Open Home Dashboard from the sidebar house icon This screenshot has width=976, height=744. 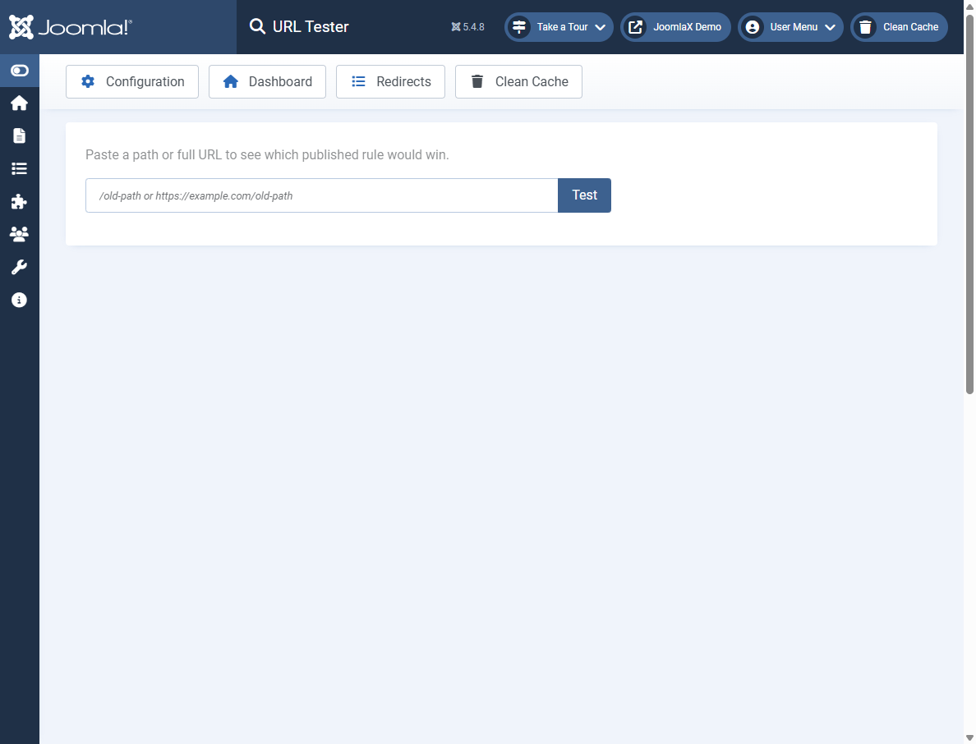19,103
